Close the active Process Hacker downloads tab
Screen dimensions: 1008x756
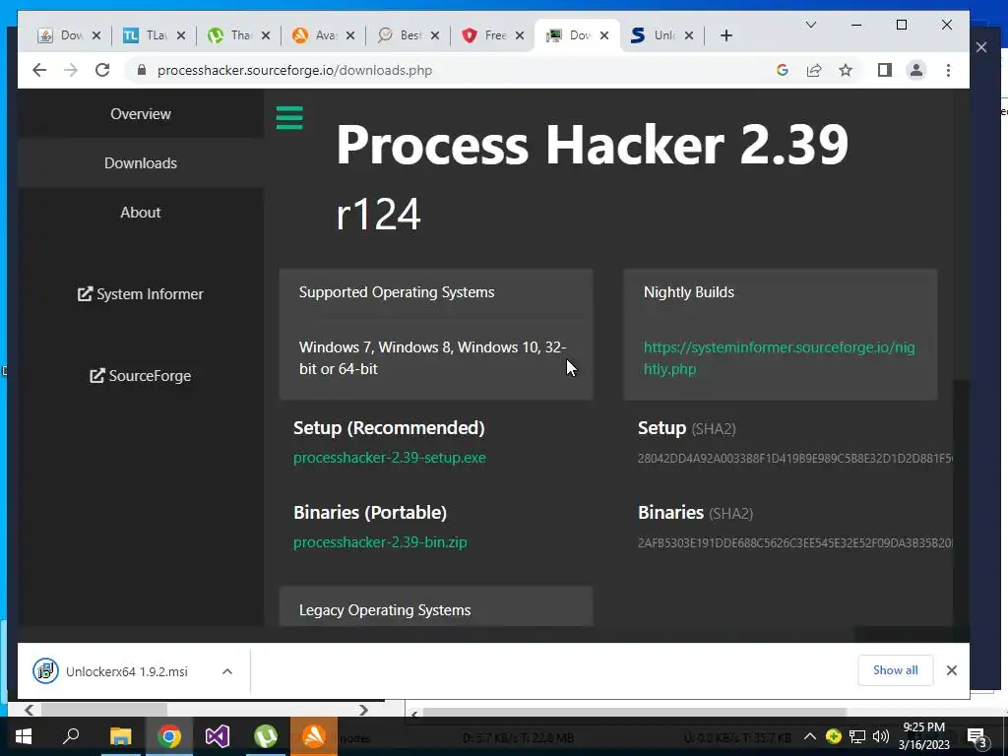pos(604,35)
